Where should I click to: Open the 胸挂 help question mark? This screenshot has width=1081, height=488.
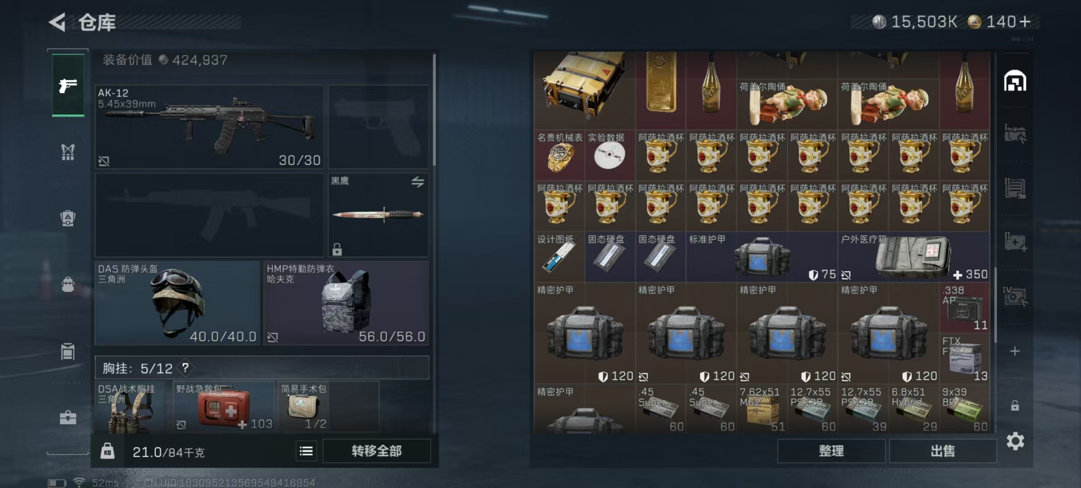click(x=185, y=368)
